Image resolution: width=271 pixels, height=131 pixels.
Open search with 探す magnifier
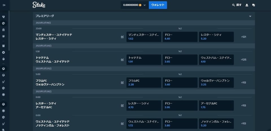[237, 5]
